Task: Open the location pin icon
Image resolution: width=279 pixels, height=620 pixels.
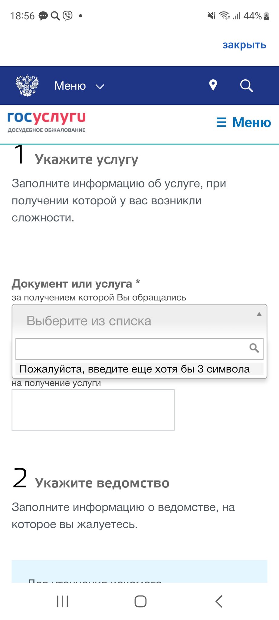Action: [213, 85]
